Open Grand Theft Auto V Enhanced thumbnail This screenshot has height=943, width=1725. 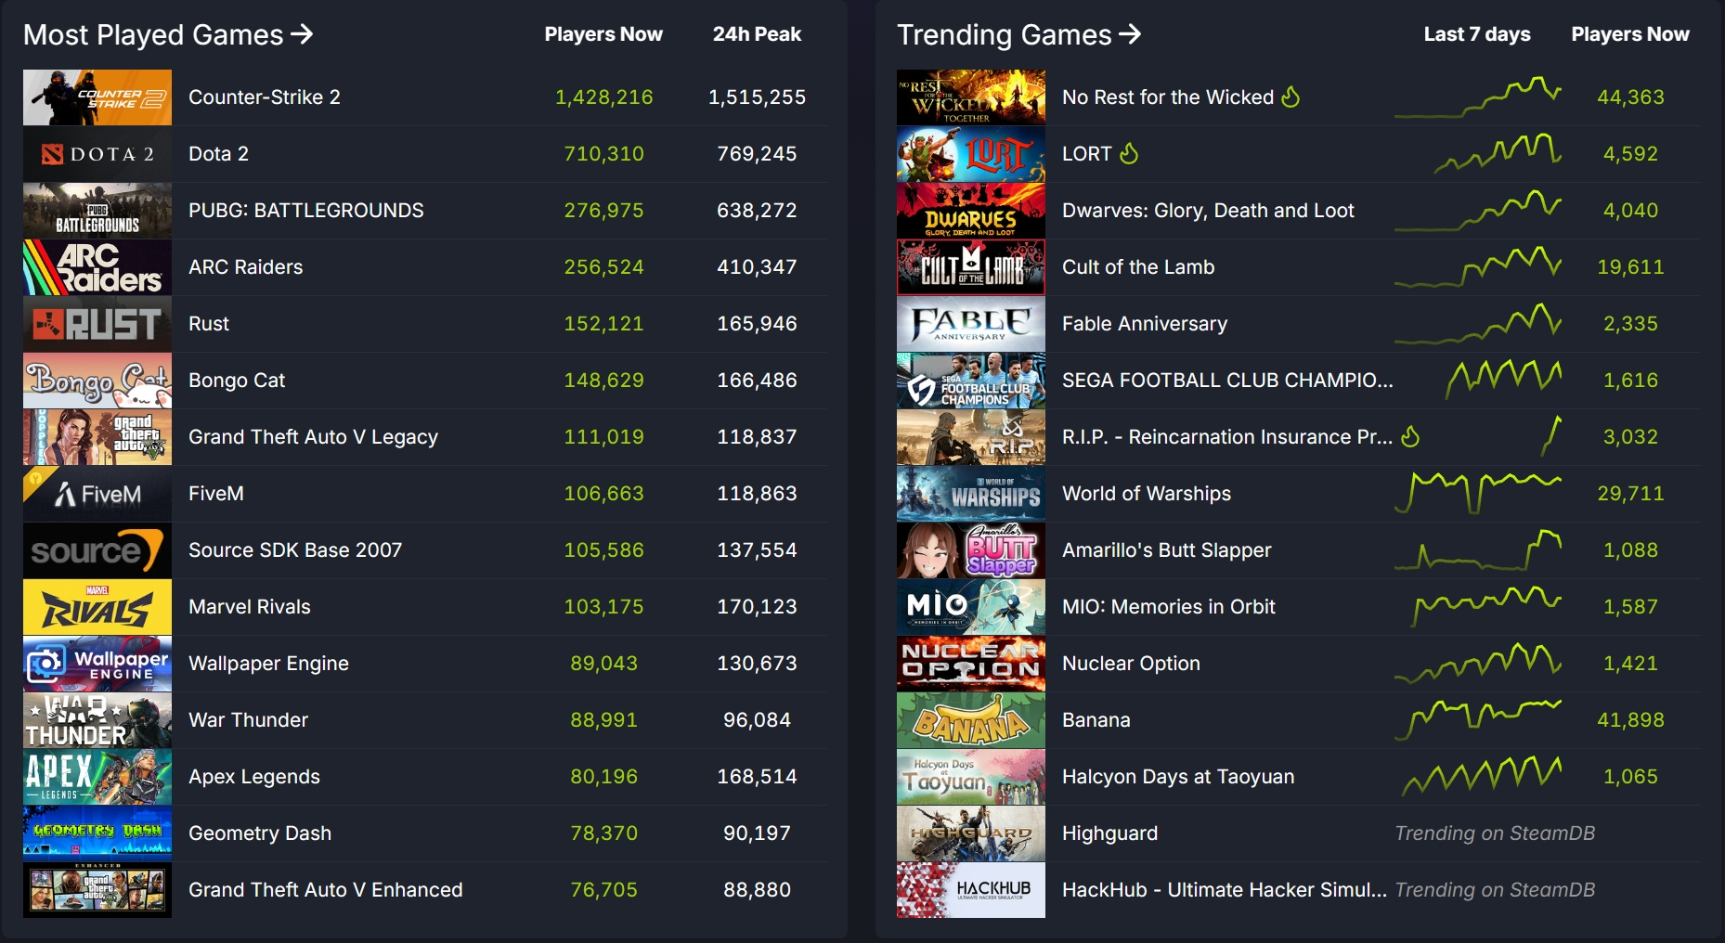click(97, 890)
